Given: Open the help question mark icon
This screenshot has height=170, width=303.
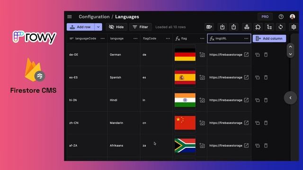Looking at the screenshot, I should (281, 17).
